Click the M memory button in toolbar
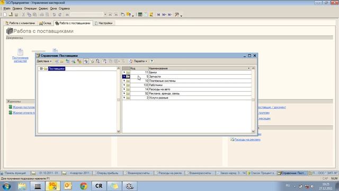 tap(158, 14)
